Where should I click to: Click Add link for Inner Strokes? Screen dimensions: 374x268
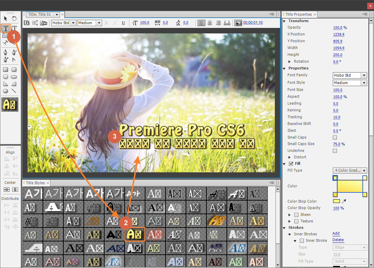336,233
